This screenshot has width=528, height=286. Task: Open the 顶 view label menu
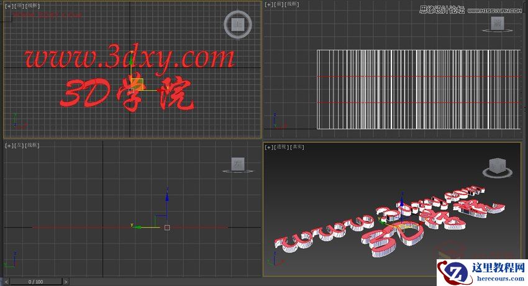19,6
